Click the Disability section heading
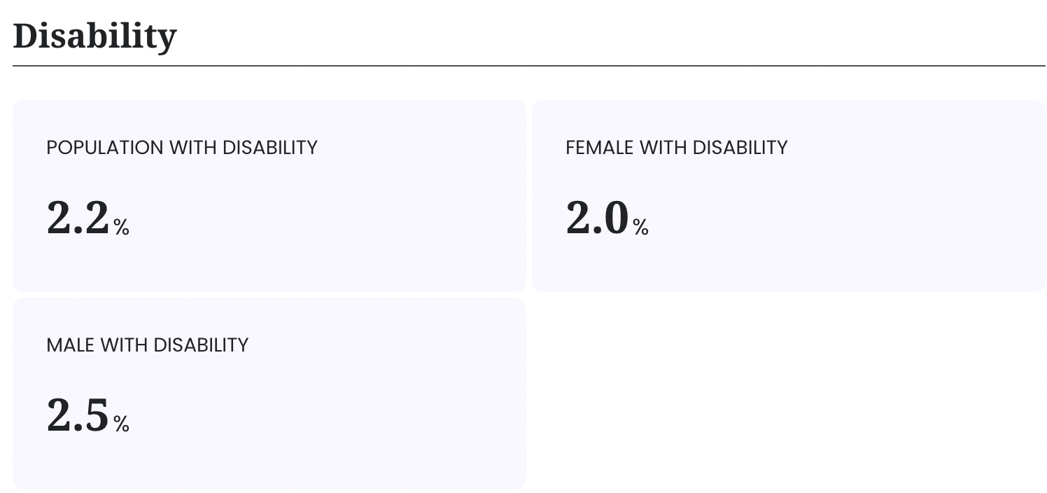The image size is (1047, 493). click(x=94, y=36)
